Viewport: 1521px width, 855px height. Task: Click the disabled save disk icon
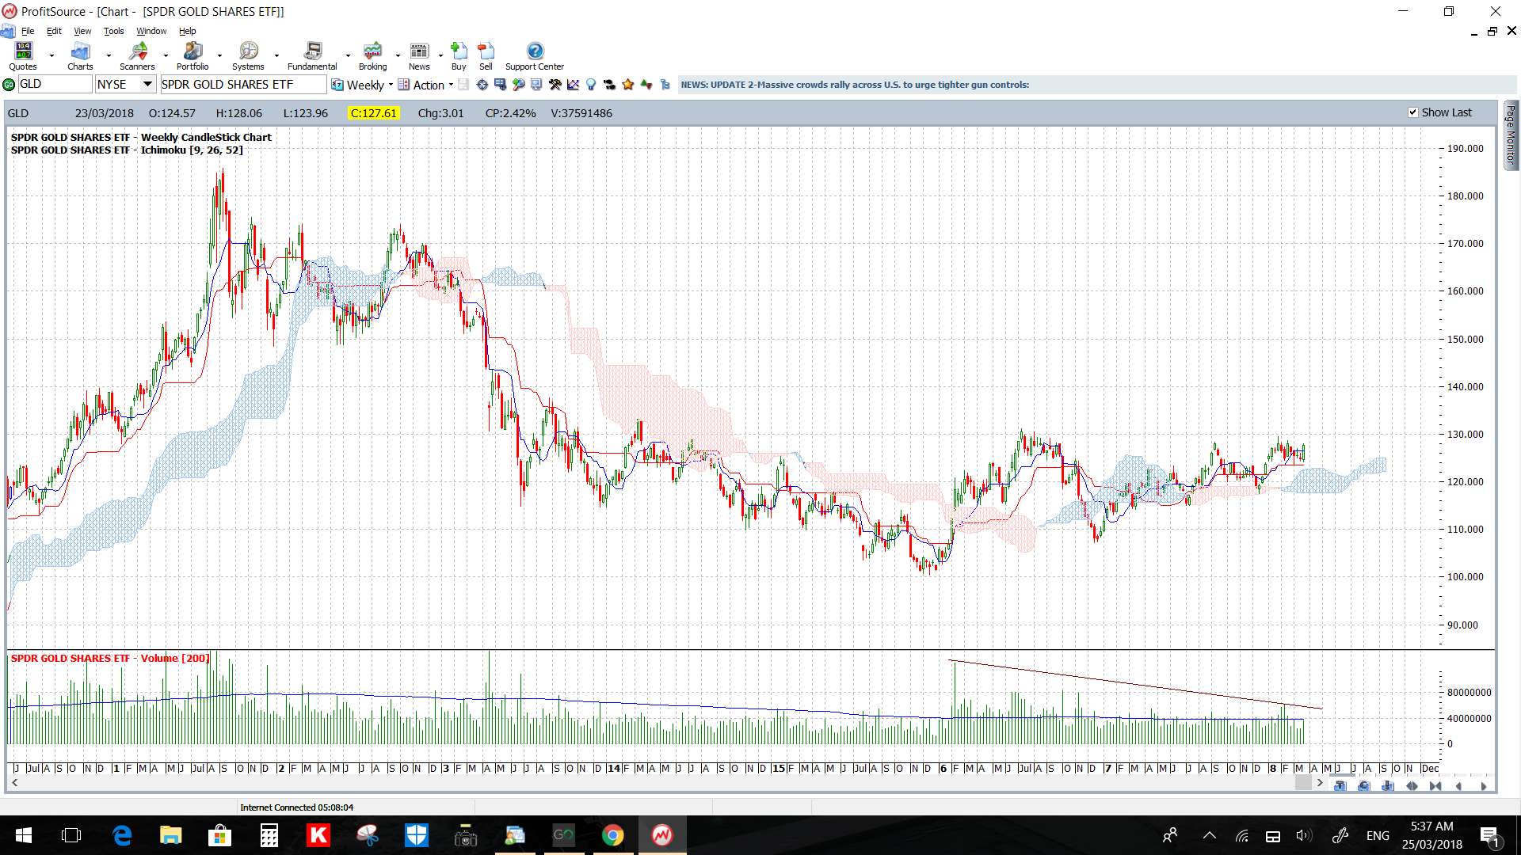pyautogui.click(x=463, y=85)
